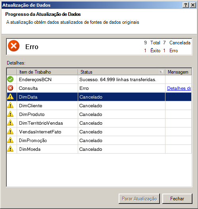Select the VendasInternetFato work item

(40, 132)
